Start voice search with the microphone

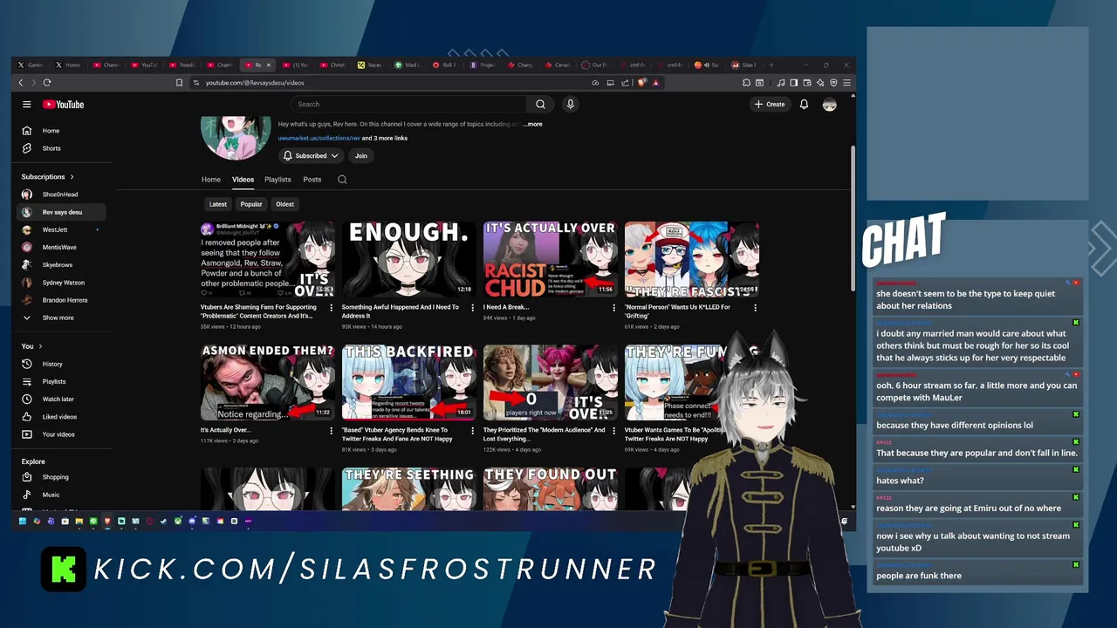click(x=570, y=105)
